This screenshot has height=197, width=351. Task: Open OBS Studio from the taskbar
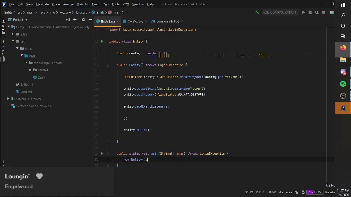(343, 96)
